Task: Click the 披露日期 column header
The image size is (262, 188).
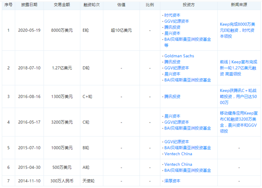Action: tap(29, 5)
